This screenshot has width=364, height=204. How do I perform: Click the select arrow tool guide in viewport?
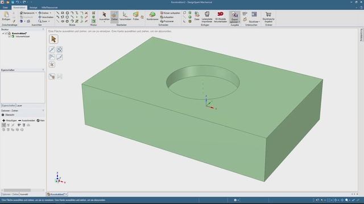[x=53, y=39]
